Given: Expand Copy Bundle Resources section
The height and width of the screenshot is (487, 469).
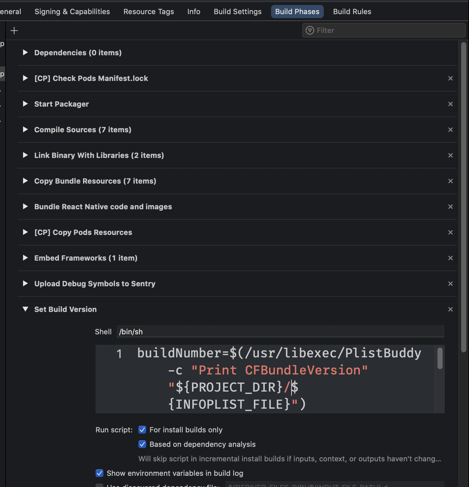Looking at the screenshot, I should [x=25, y=181].
